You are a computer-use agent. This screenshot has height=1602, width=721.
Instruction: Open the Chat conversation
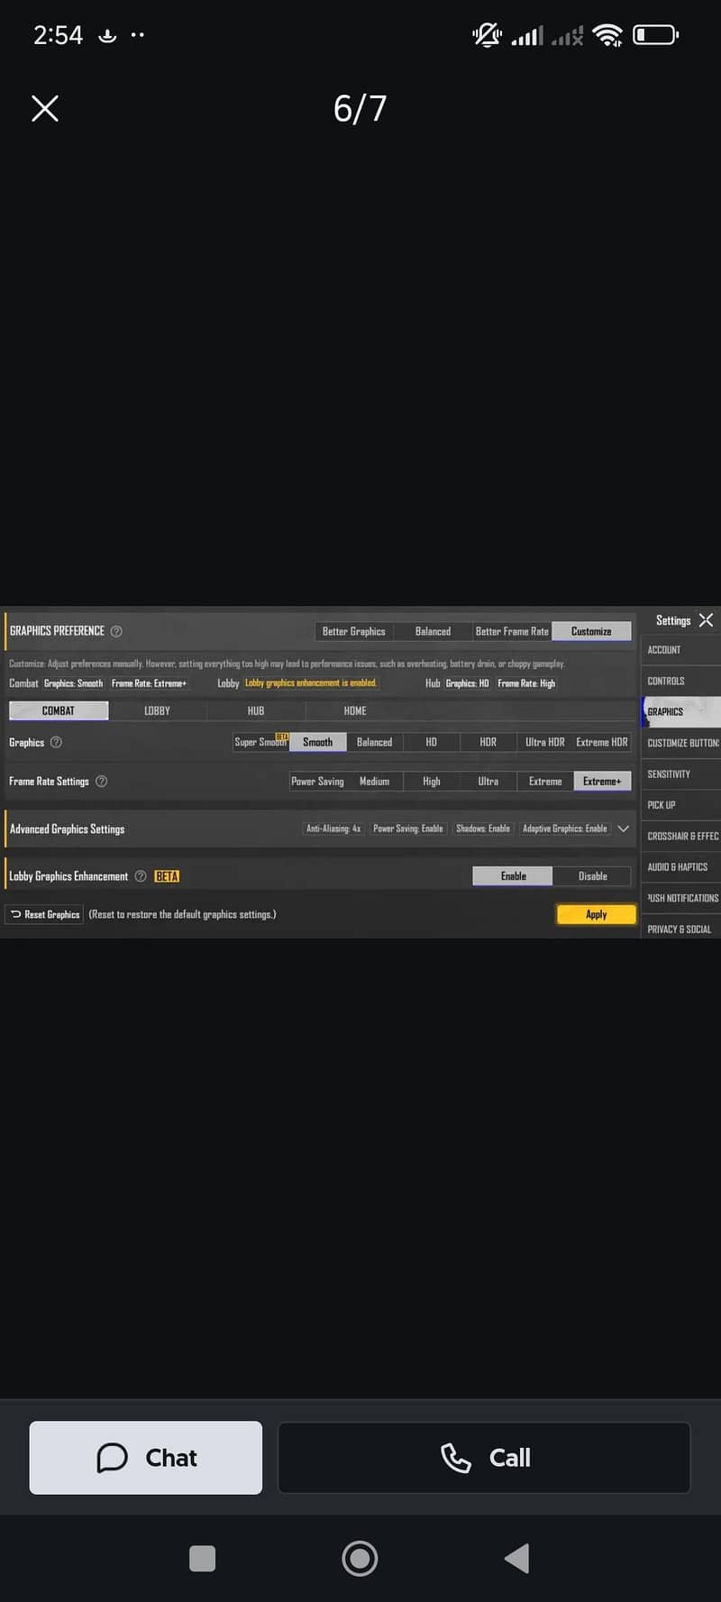[146, 1458]
